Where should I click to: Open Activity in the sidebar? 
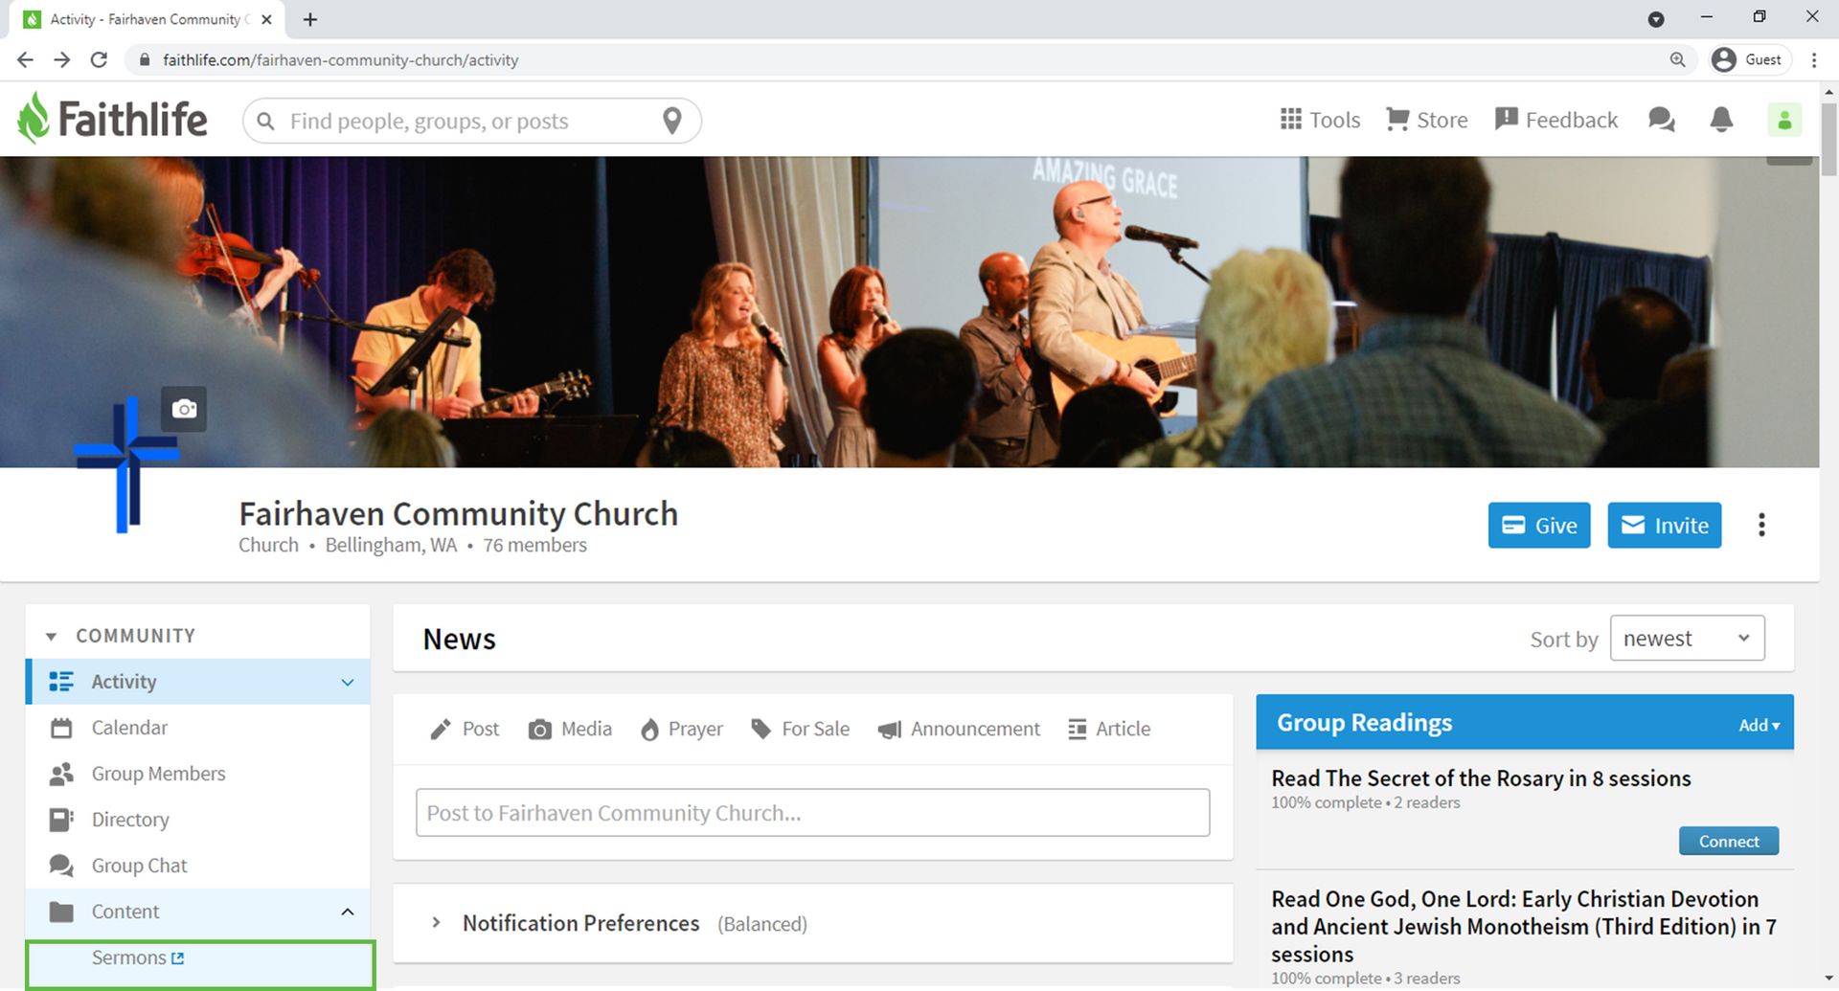click(198, 682)
